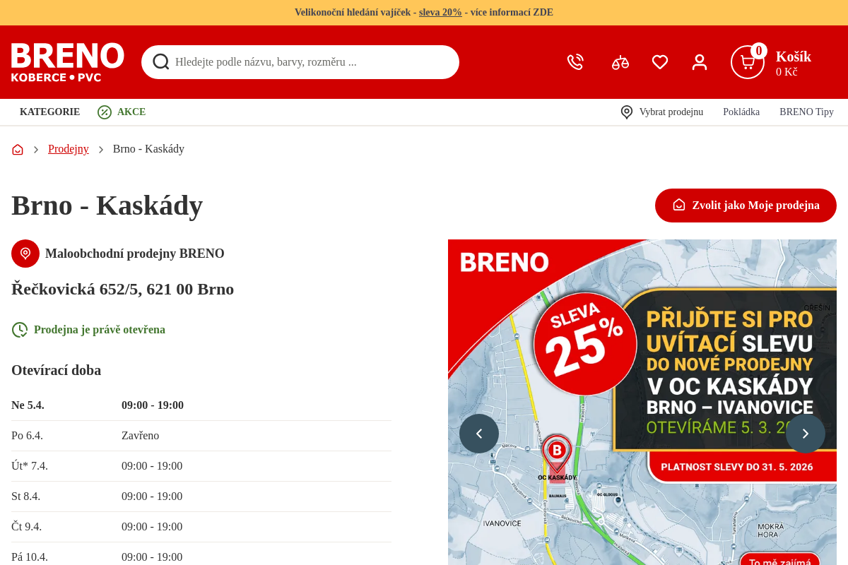The height and width of the screenshot is (565, 848).
Task: Click the phone contact icon
Action: tap(575, 62)
